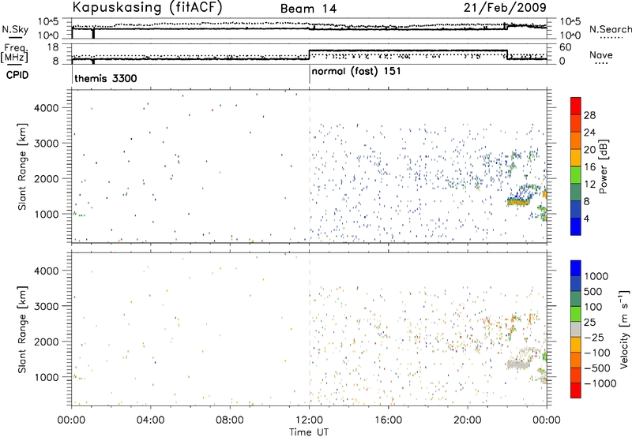This screenshot has width=632, height=437.
Task: Select the "Freq. [MHz]" axis label
Action: click(15, 54)
